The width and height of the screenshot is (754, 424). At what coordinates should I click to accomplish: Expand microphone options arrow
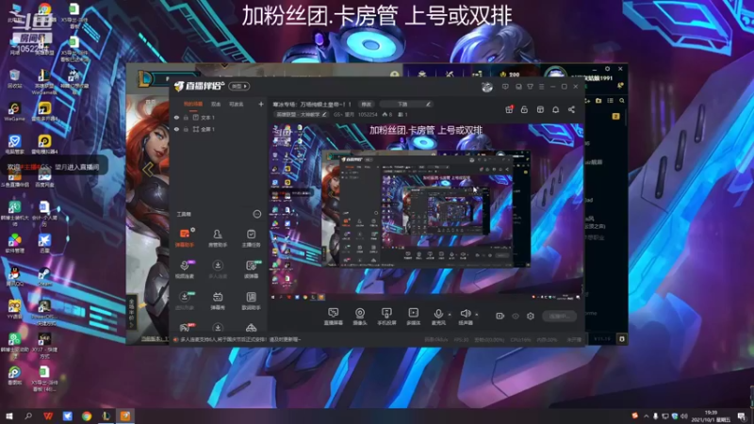450,315
